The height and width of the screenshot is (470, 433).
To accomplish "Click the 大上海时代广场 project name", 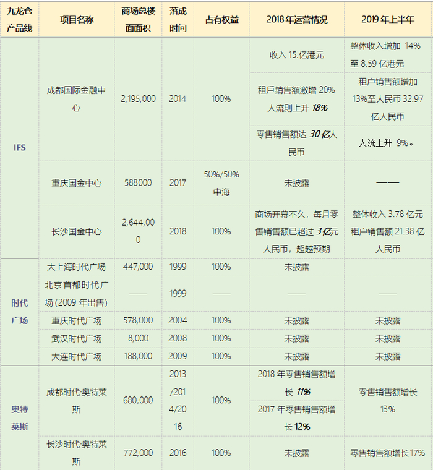I will [77, 267].
